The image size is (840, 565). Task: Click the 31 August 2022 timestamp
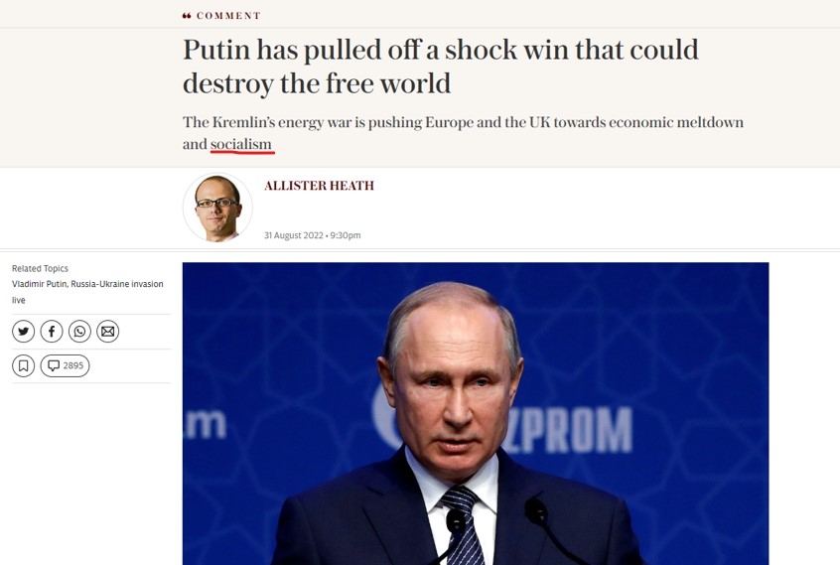[313, 235]
